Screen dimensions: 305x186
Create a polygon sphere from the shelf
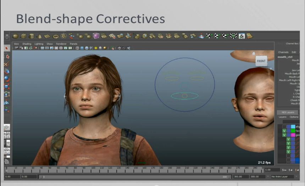[x=15, y=36]
